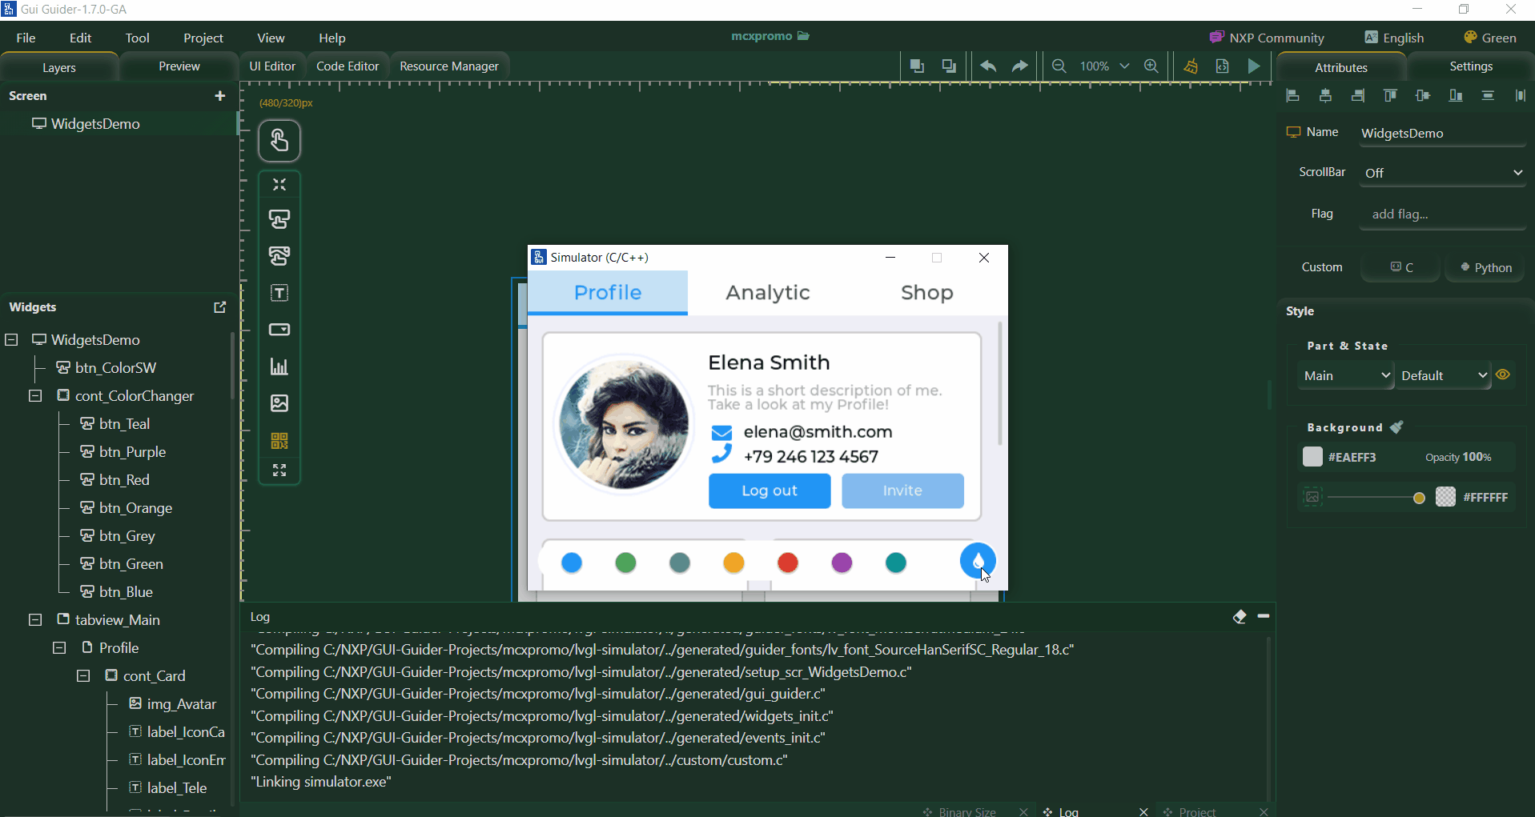
Task: Click the Log out button in simulator
Action: click(770, 491)
